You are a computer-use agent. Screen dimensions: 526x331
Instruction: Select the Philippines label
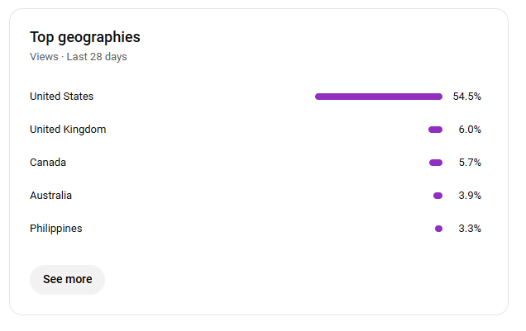(x=56, y=229)
